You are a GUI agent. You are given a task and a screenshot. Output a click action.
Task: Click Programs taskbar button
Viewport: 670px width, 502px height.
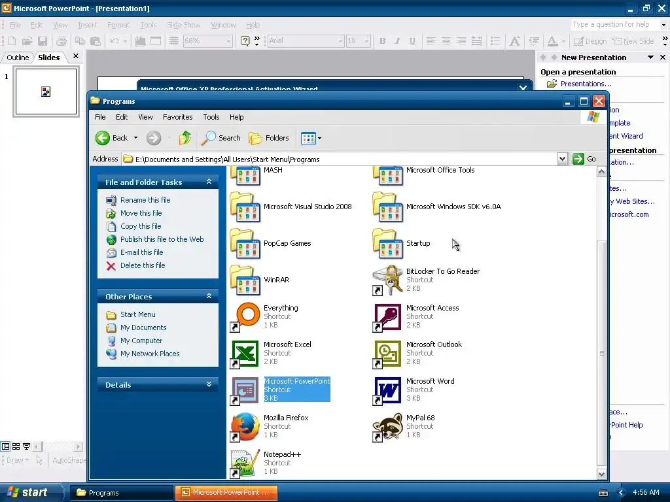point(121,493)
